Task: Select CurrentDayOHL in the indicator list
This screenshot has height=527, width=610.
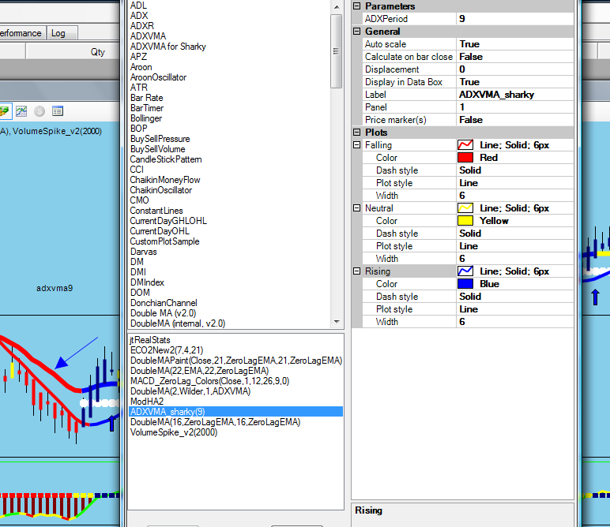Action: coord(160,231)
